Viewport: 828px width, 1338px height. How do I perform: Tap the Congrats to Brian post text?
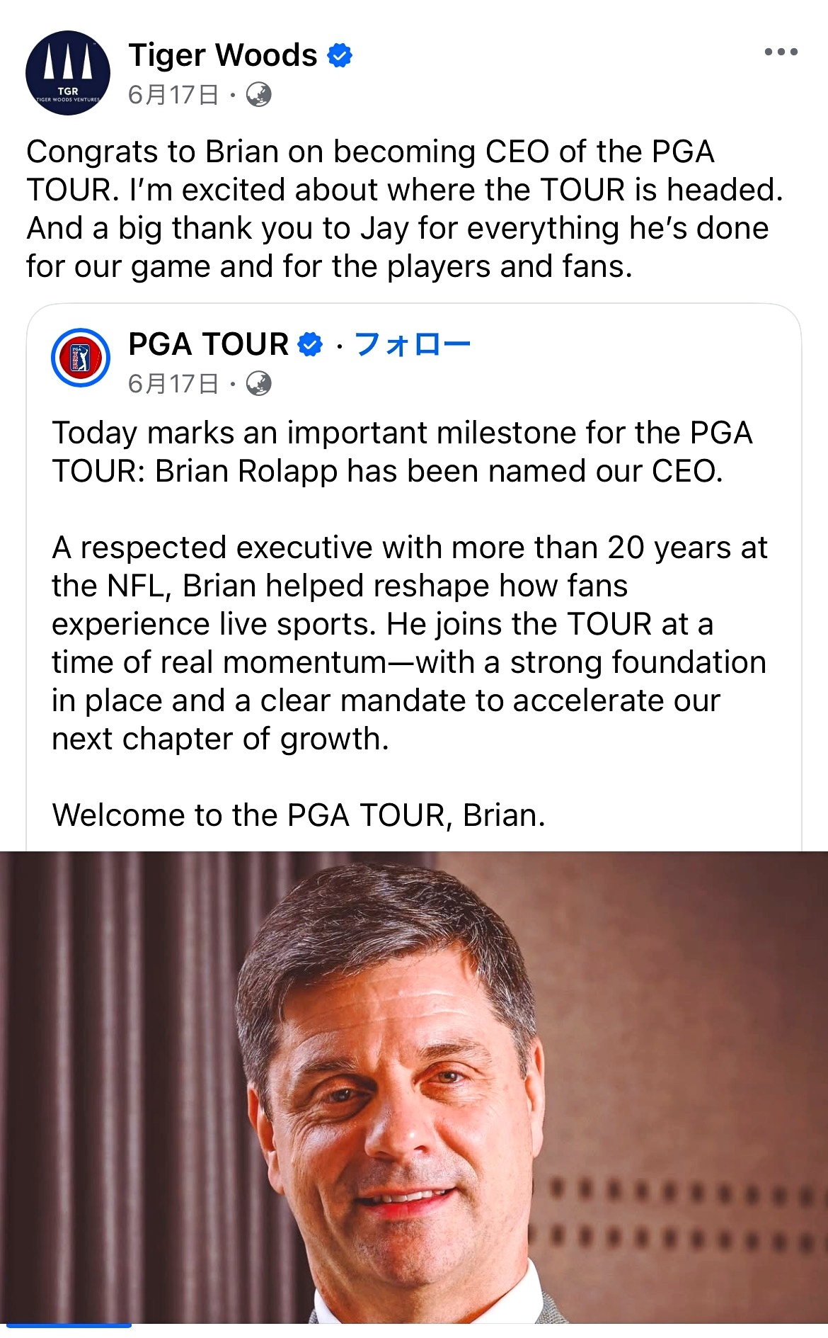point(405,209)
